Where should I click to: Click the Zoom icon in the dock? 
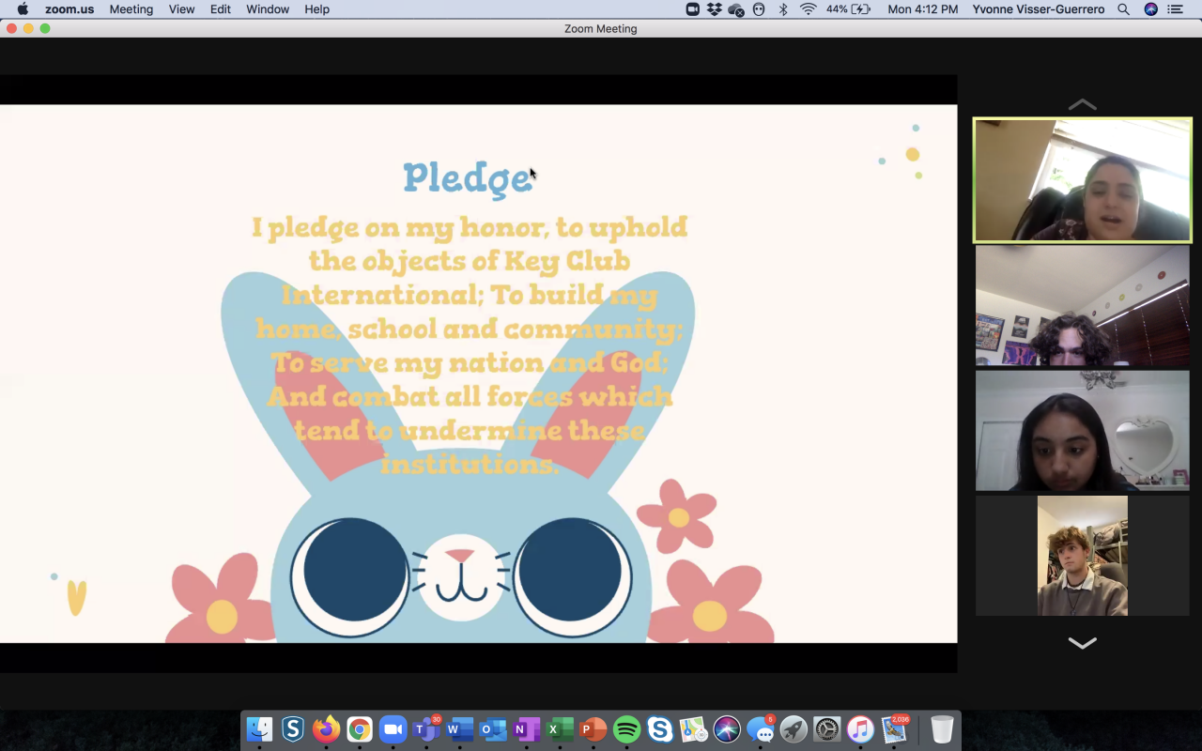393,729
